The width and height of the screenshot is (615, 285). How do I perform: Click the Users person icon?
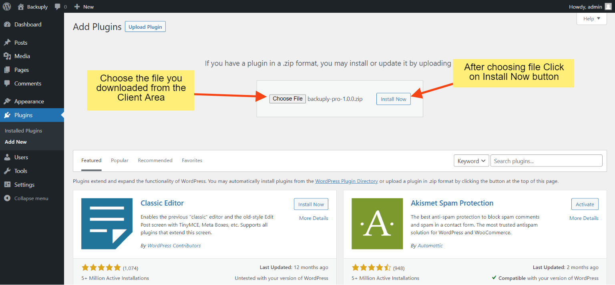pos(7,157)
